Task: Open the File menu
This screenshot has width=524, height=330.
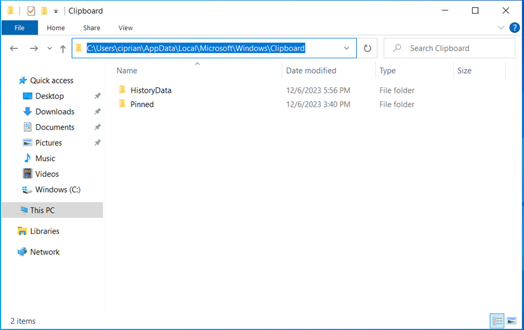Action: tap(19, 28)
